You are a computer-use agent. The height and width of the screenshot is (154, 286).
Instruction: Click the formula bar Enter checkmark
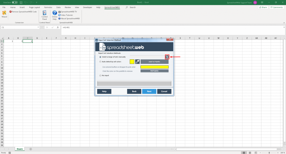click(53, 27)
